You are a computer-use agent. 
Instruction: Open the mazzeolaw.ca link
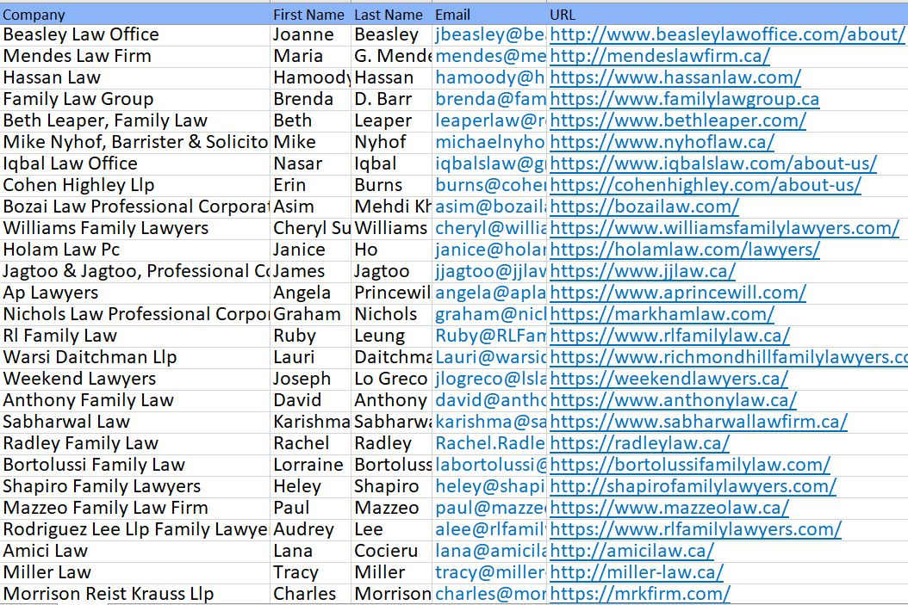(x=669, y=508)
